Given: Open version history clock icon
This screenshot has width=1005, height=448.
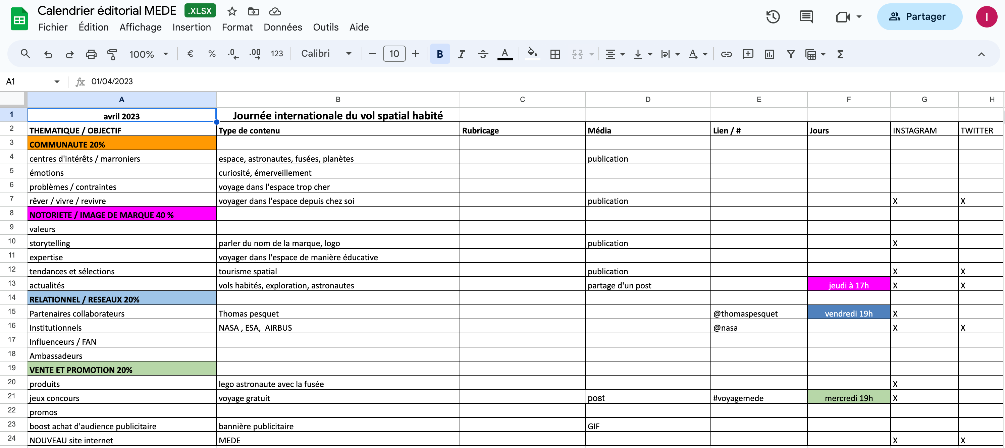Looking at the screenshot, I should (773, 17).
